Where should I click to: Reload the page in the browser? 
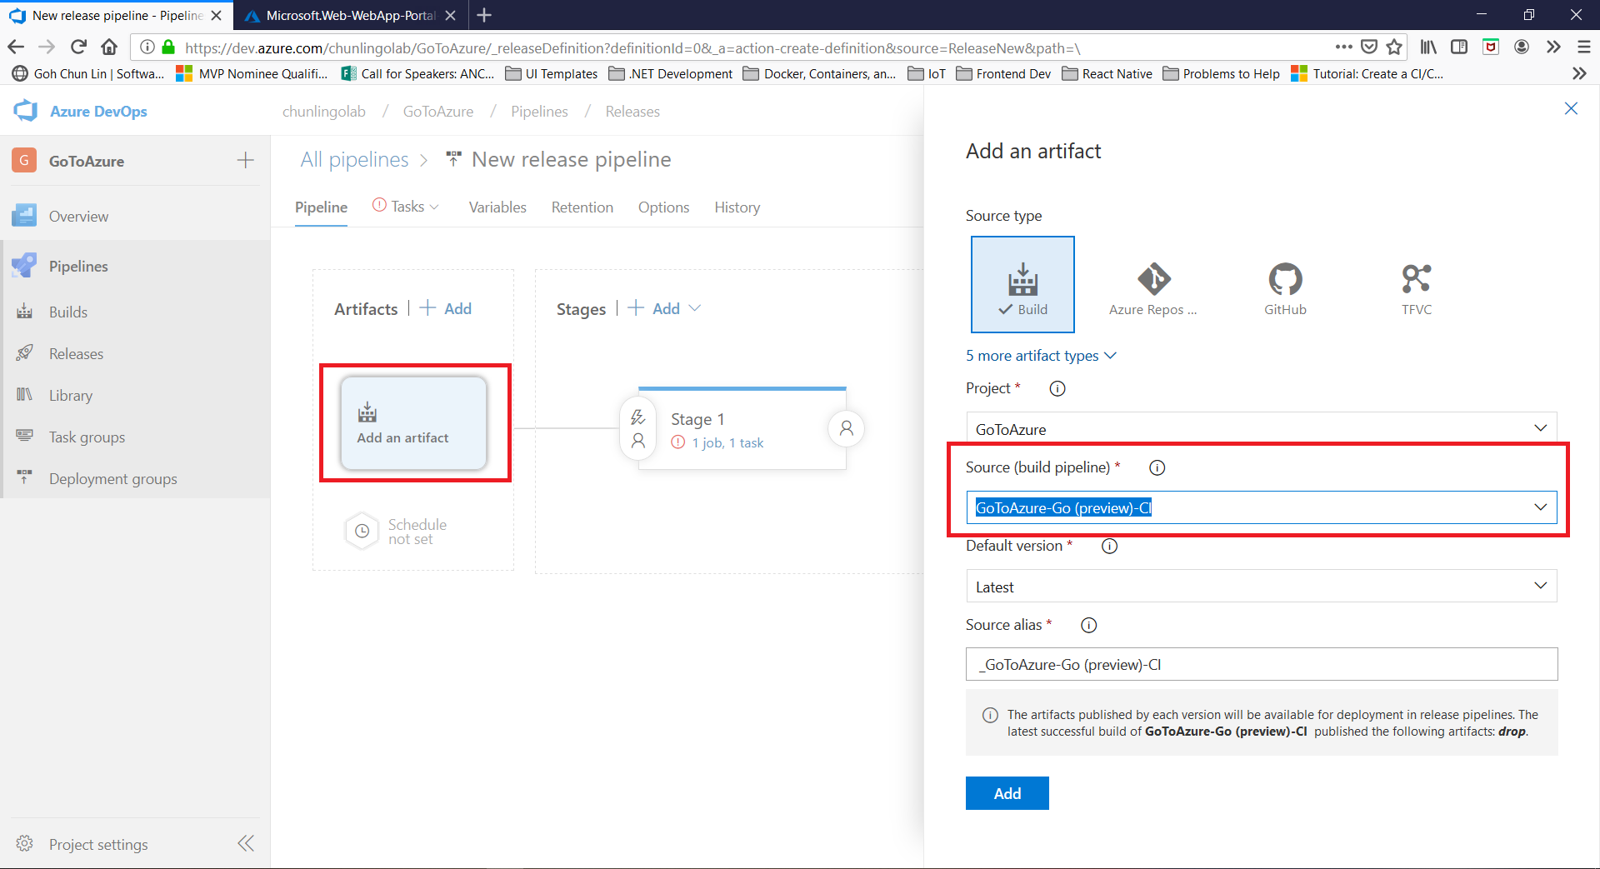pos(78,47)
